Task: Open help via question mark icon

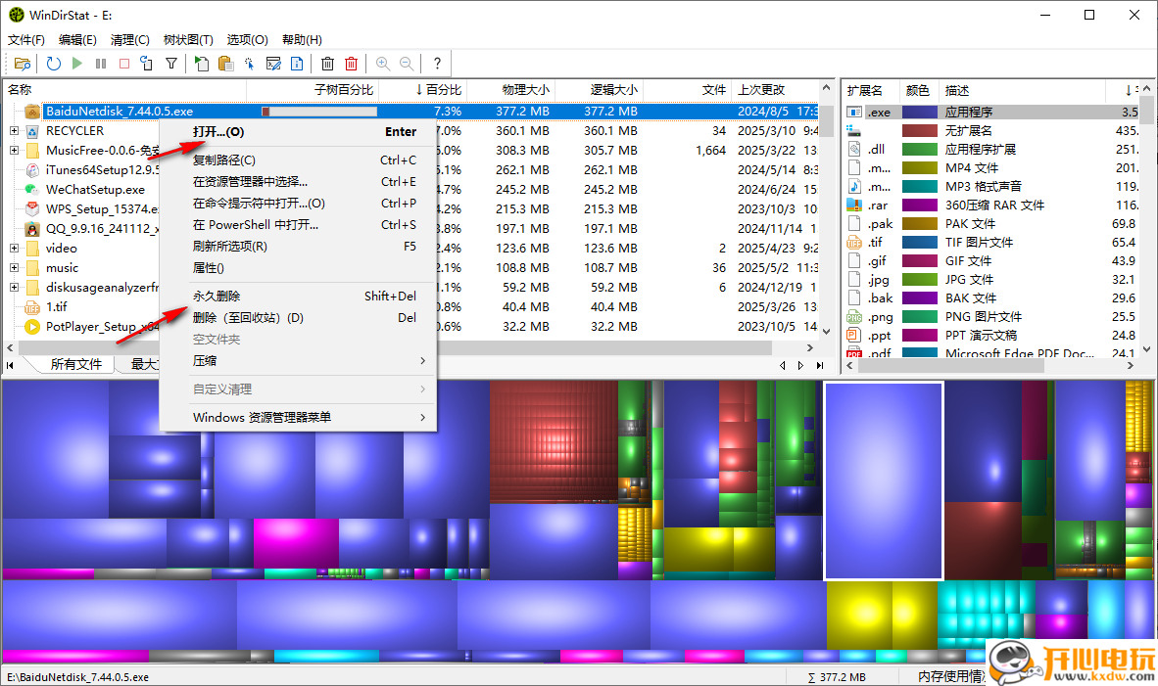Action: tap(437, 63)
